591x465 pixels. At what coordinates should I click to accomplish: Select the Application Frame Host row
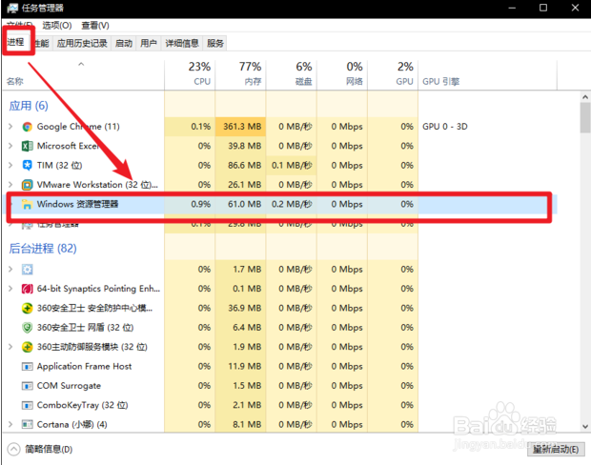(x=279, y=366)
